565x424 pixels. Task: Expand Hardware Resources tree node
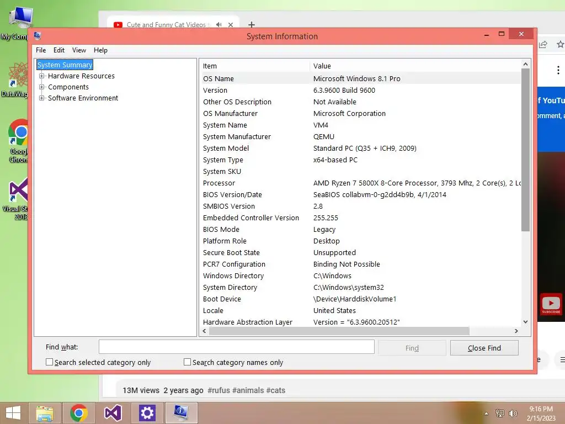pyautogui.click(x=42, y=76)
